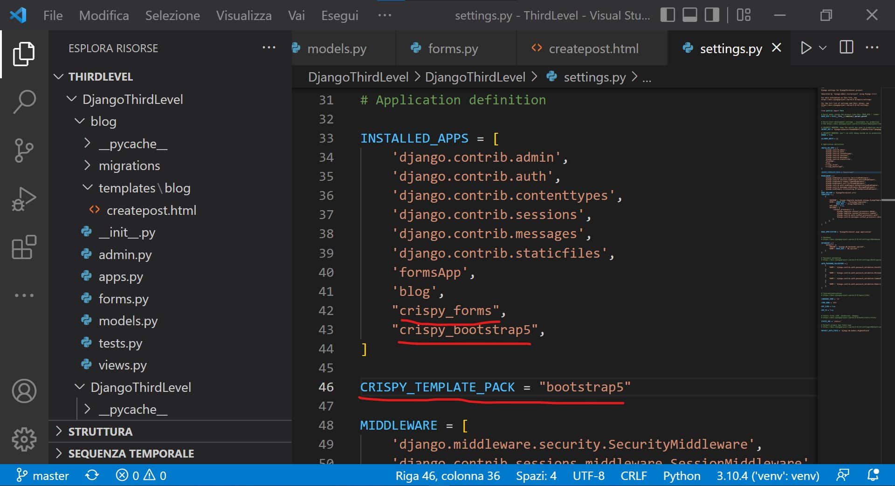
Task: Select language mode Python
Action: (x=682, y=475)
